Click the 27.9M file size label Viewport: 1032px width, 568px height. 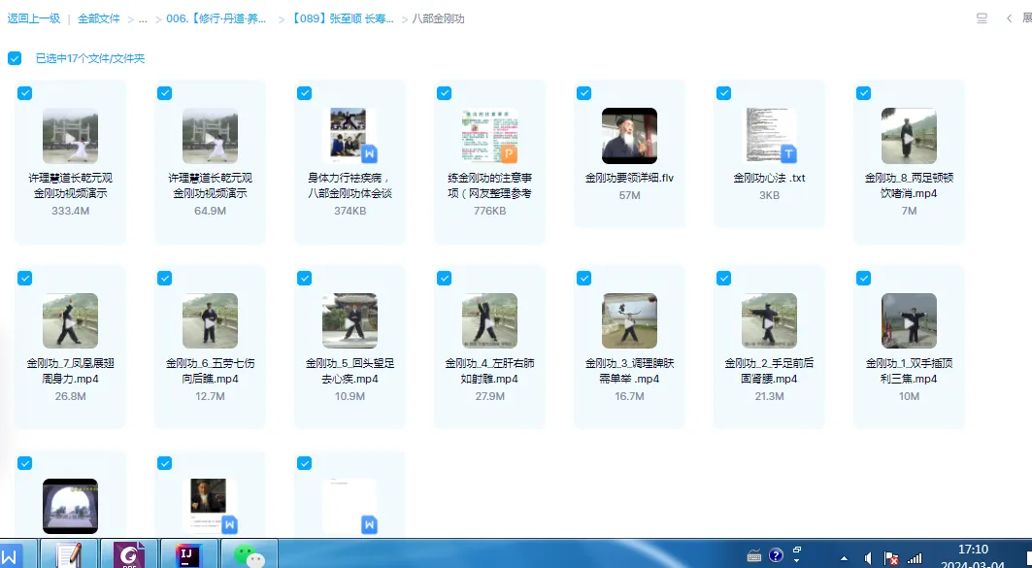489,396
